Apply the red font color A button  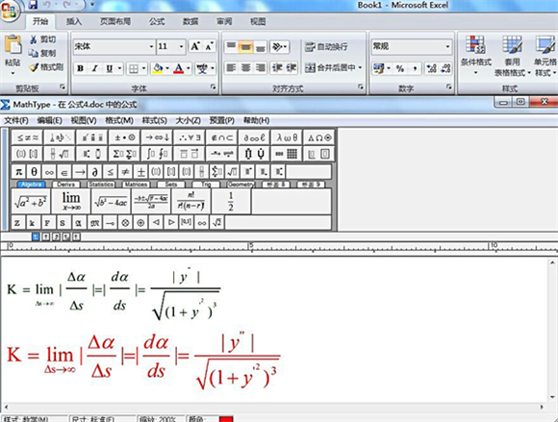coord(179,68)
